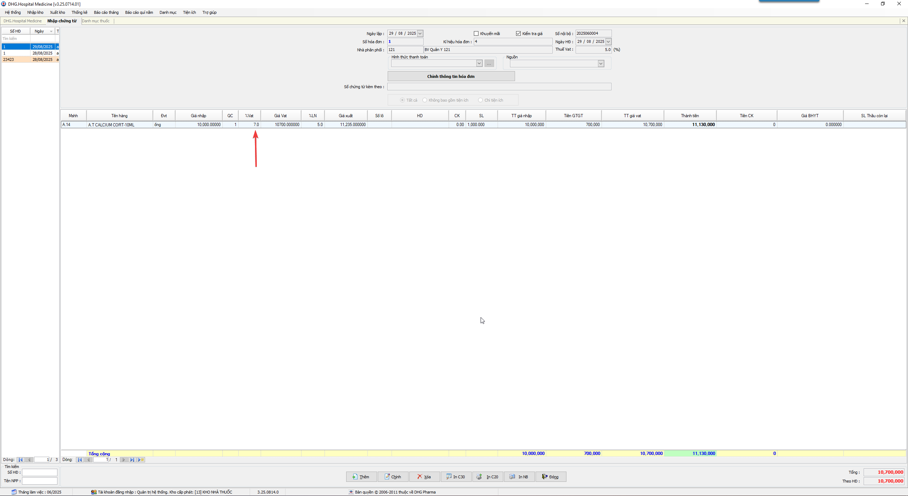Switch to the Danh mục thuốc tab
Image resolution: width=908 pixels, height=496 pixels.
point(96,21)
